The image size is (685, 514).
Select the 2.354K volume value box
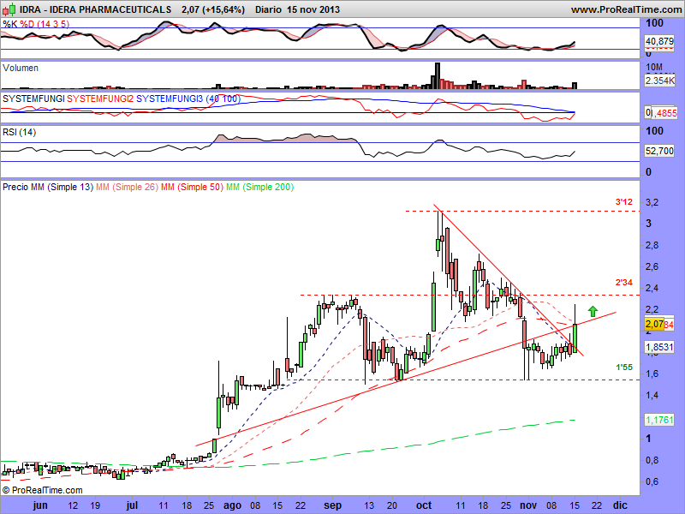659,81
